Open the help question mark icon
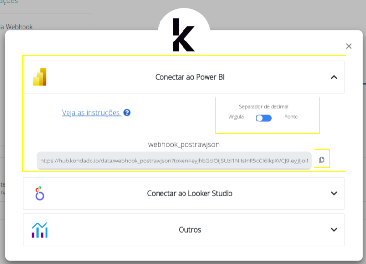Image resolution: width=366 pixels, height=264 pixels. click(127, 112)
